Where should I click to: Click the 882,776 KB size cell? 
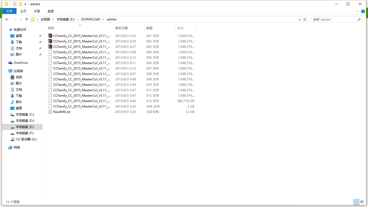tap(186, 101)
